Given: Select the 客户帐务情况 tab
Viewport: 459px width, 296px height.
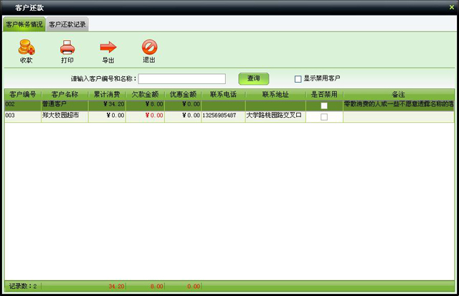Looking at the screenshot, I should [x=24, y=24].
